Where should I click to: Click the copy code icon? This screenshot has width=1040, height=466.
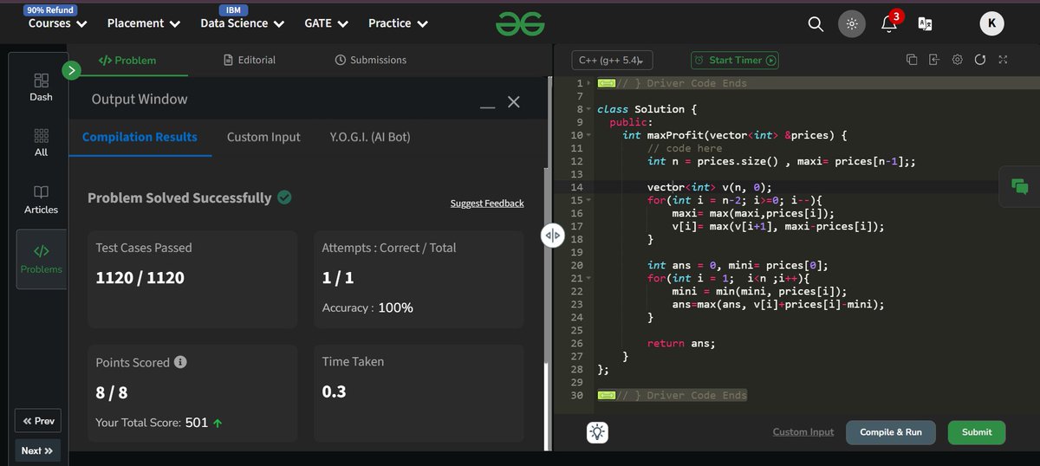(911, 60)
